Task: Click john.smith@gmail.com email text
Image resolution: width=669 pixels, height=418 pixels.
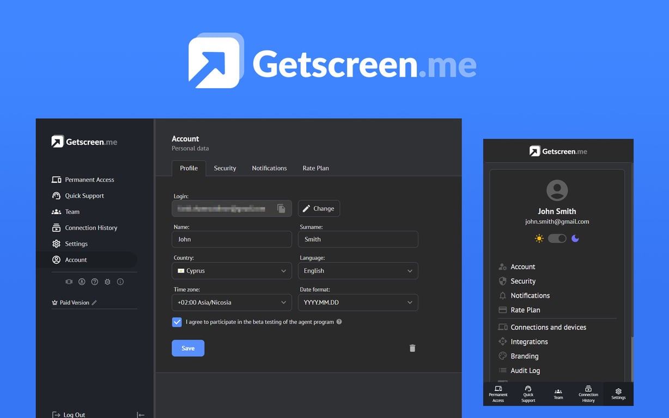Action: [x=557, y=222]
